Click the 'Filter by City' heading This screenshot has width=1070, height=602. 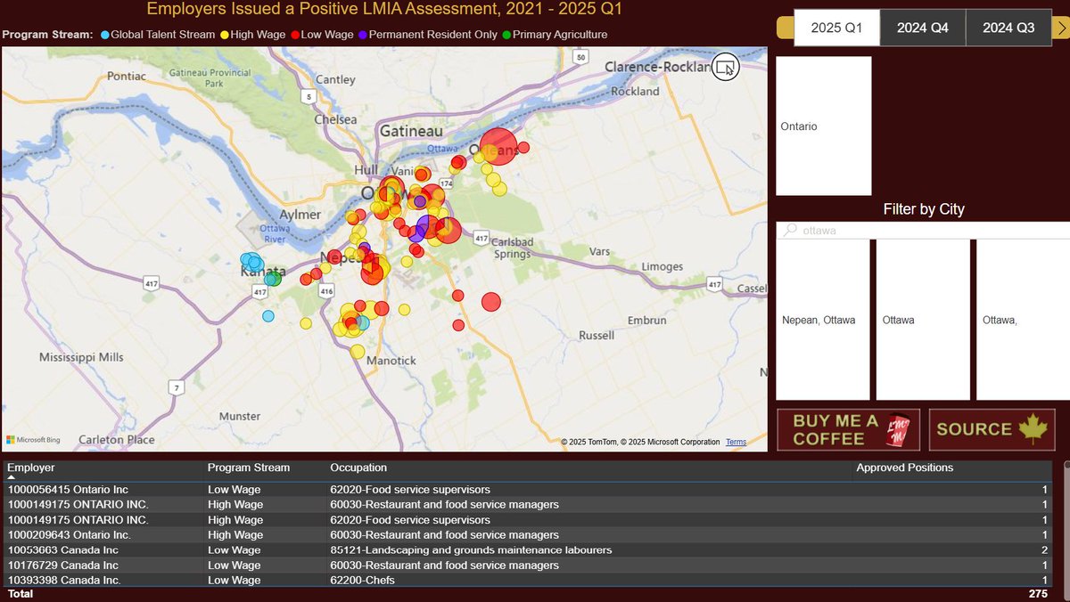pos(924,209)
